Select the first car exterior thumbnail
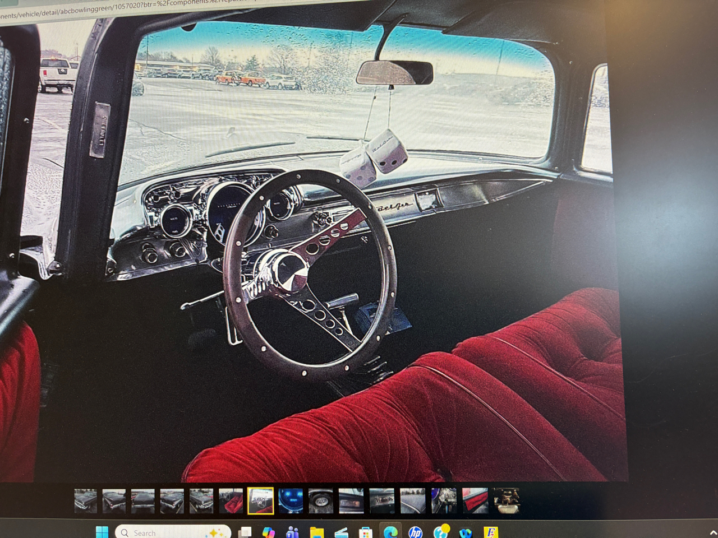Screen dimensions: 718x538 [x=86, y=500]
